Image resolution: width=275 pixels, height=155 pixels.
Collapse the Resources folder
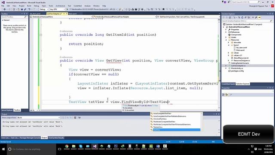[226, 40]
